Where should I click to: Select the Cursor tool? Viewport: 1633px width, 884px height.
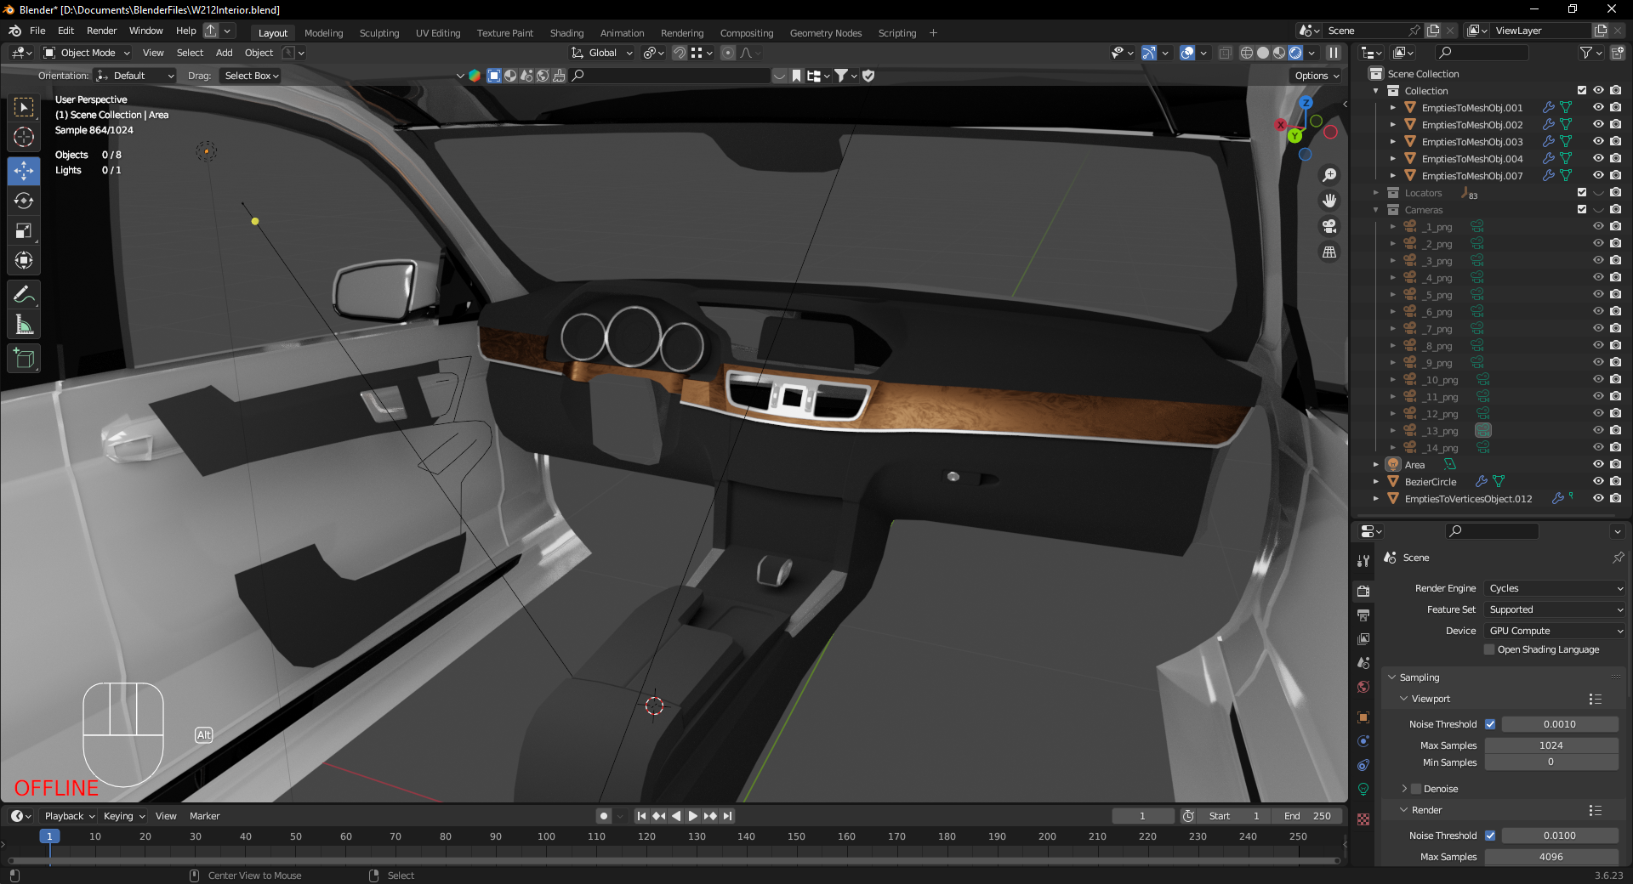(24, 137)
